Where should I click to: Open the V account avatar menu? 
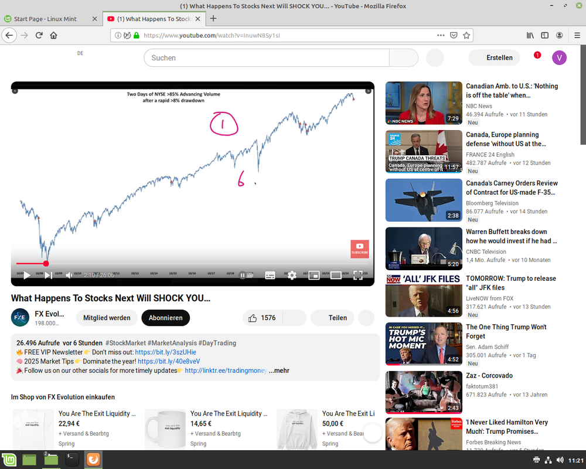tap(560, 57)
